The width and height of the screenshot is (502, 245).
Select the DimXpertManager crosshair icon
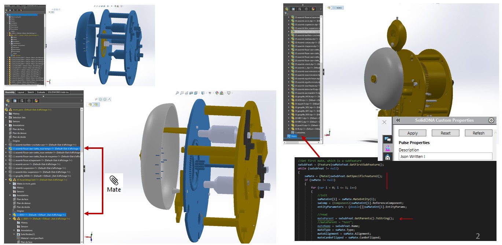(x=29, y=101)
